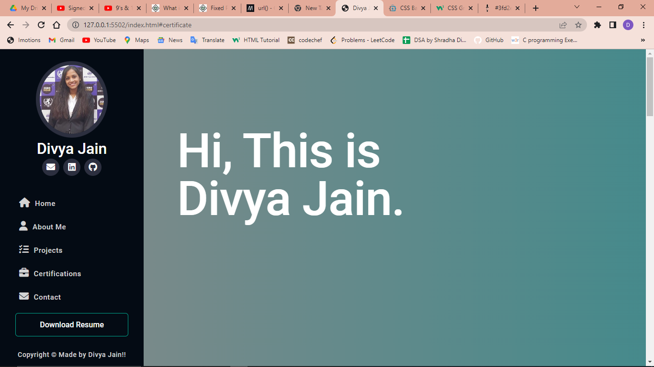Image resolution: width=654 pixels, height=367 pixels.
Task: Open the Translate bookmark
Action: [x=207, y=40]
